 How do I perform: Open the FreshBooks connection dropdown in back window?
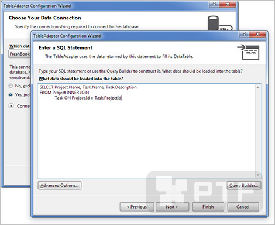[x=19, y=54]
